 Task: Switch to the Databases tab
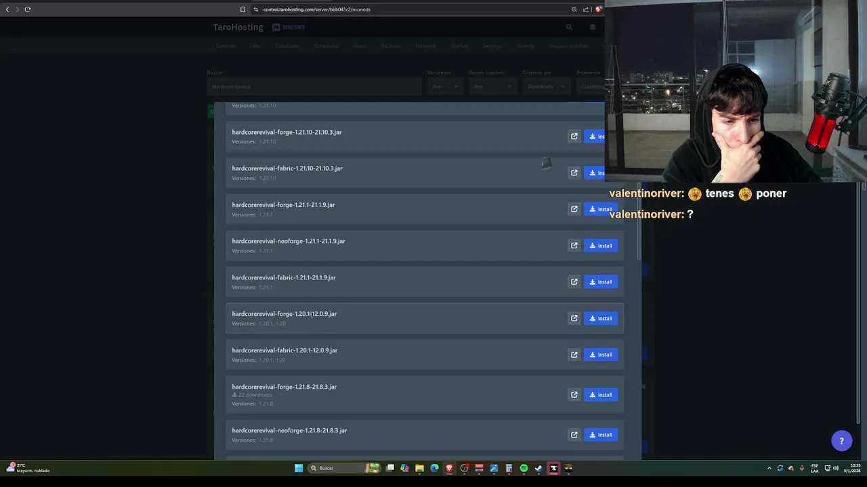[x=288, y=46]
